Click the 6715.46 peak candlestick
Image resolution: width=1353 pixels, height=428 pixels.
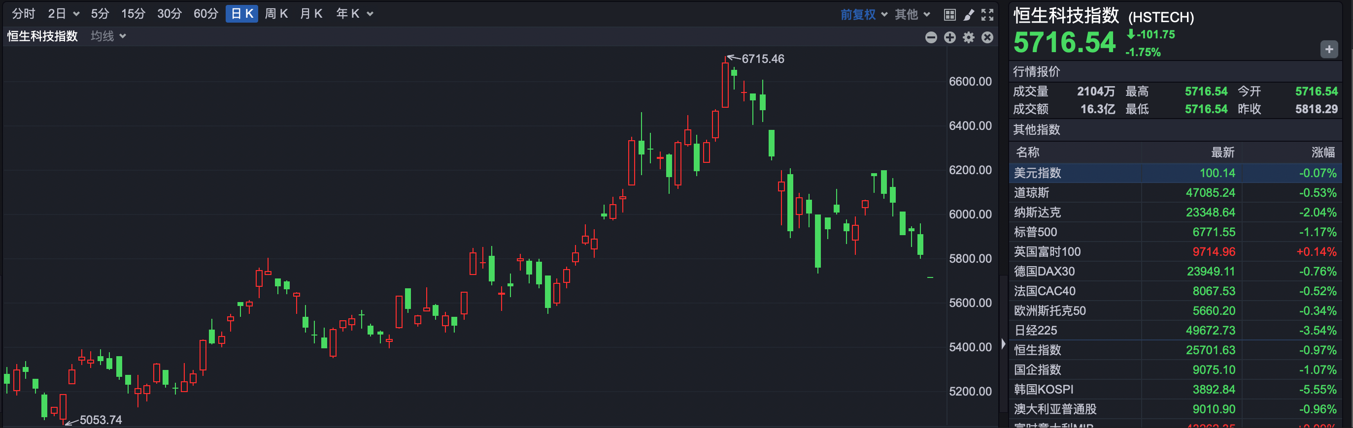pos(725,84)
